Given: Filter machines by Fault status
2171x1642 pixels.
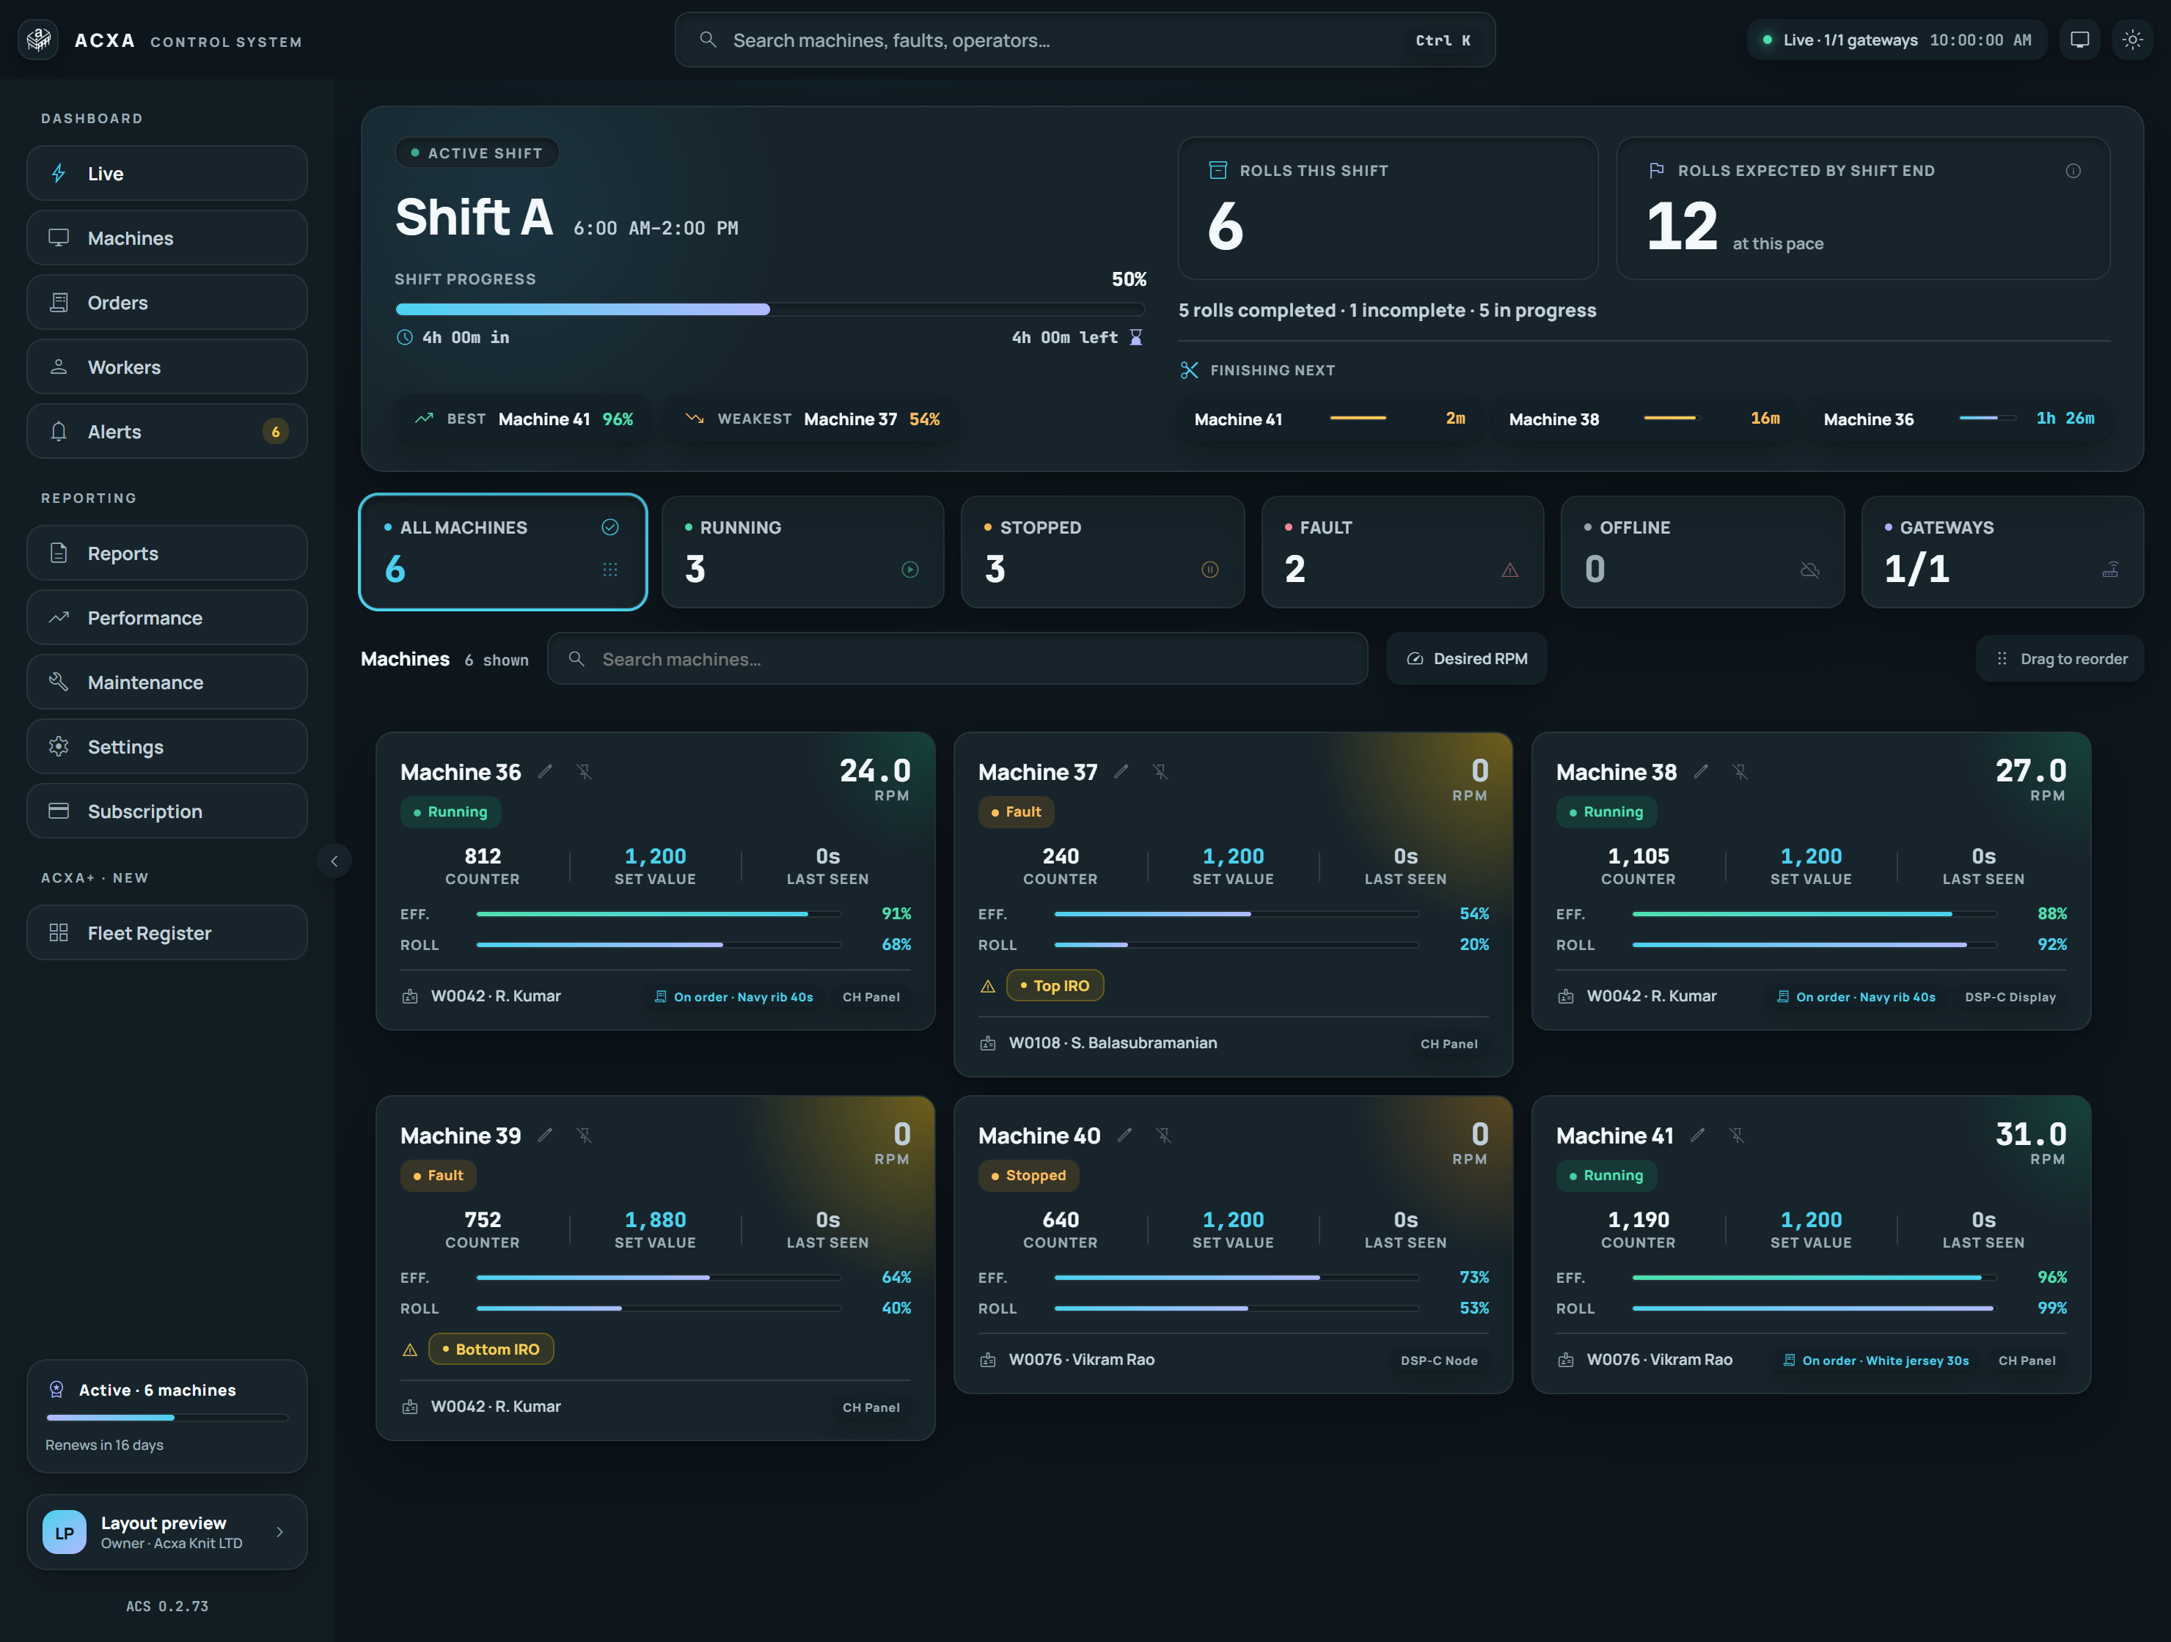Looking at the screenshot, I should pyautogui.click(x=1402, y=552).
